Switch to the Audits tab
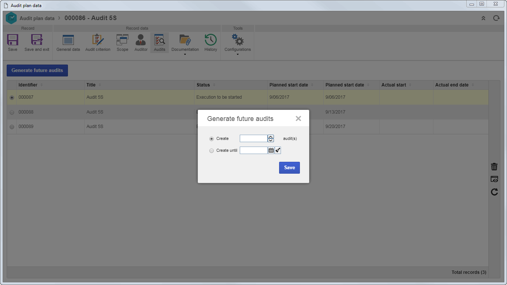The height and width of the screenshot is (285, 507). pyautogui.click(x=160, y=43)
